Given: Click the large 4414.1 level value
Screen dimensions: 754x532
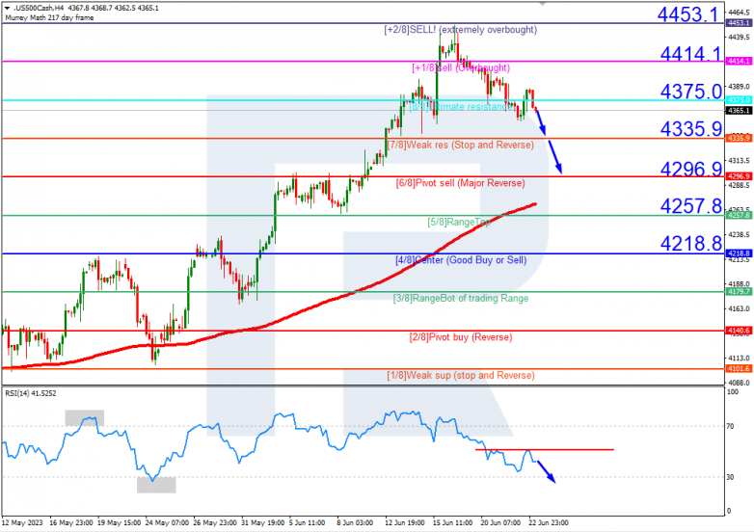Looking at the screenshot, I should [x=690, y=53].
